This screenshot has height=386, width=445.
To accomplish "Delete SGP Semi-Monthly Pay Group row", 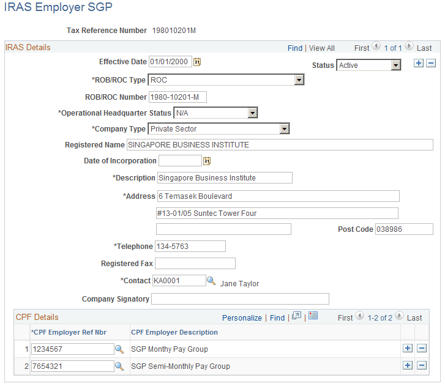I will click(x=422, y=366).
